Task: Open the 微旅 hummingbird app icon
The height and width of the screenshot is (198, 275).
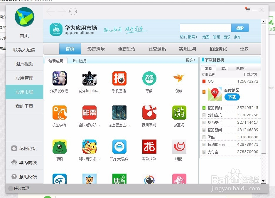Action: (179, 78)
